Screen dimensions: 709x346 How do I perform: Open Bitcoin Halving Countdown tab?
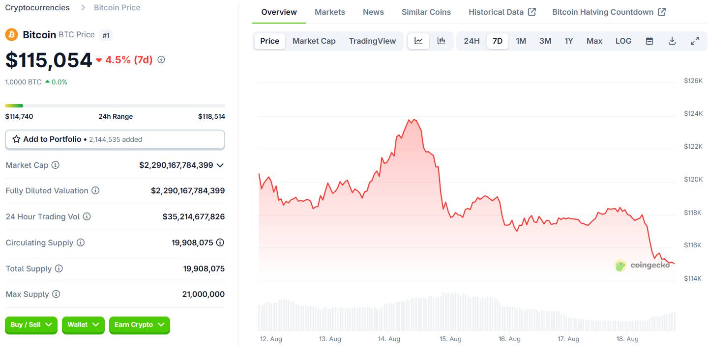(609, 12)
